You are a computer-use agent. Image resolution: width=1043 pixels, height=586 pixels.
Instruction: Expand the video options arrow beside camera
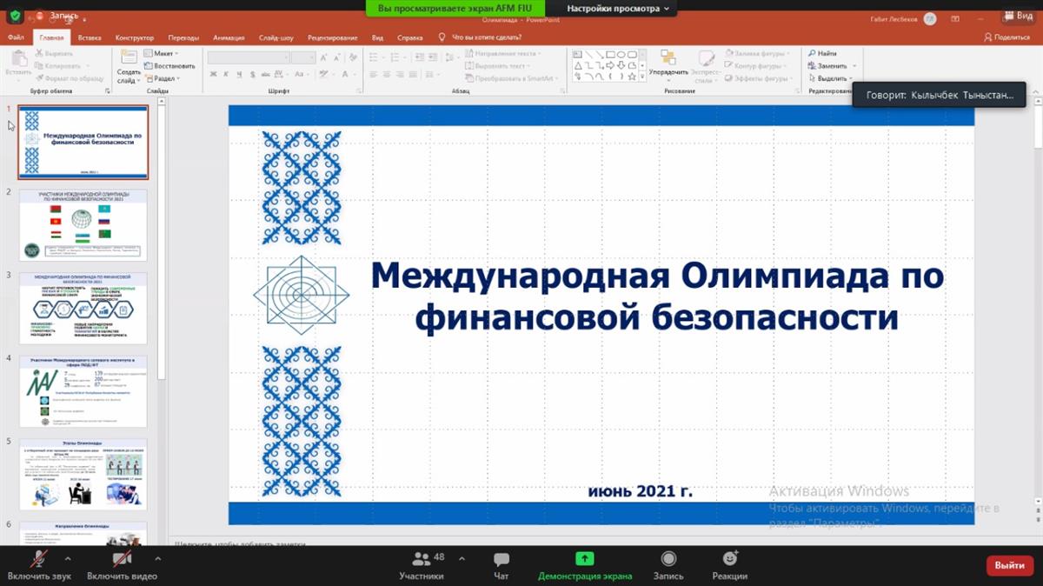(x=157, y=558)
